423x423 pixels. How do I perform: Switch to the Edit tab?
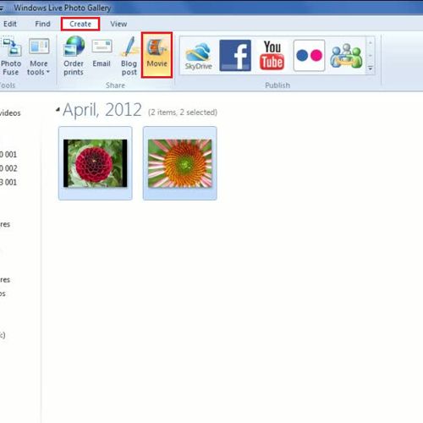[x=10, y=24]
